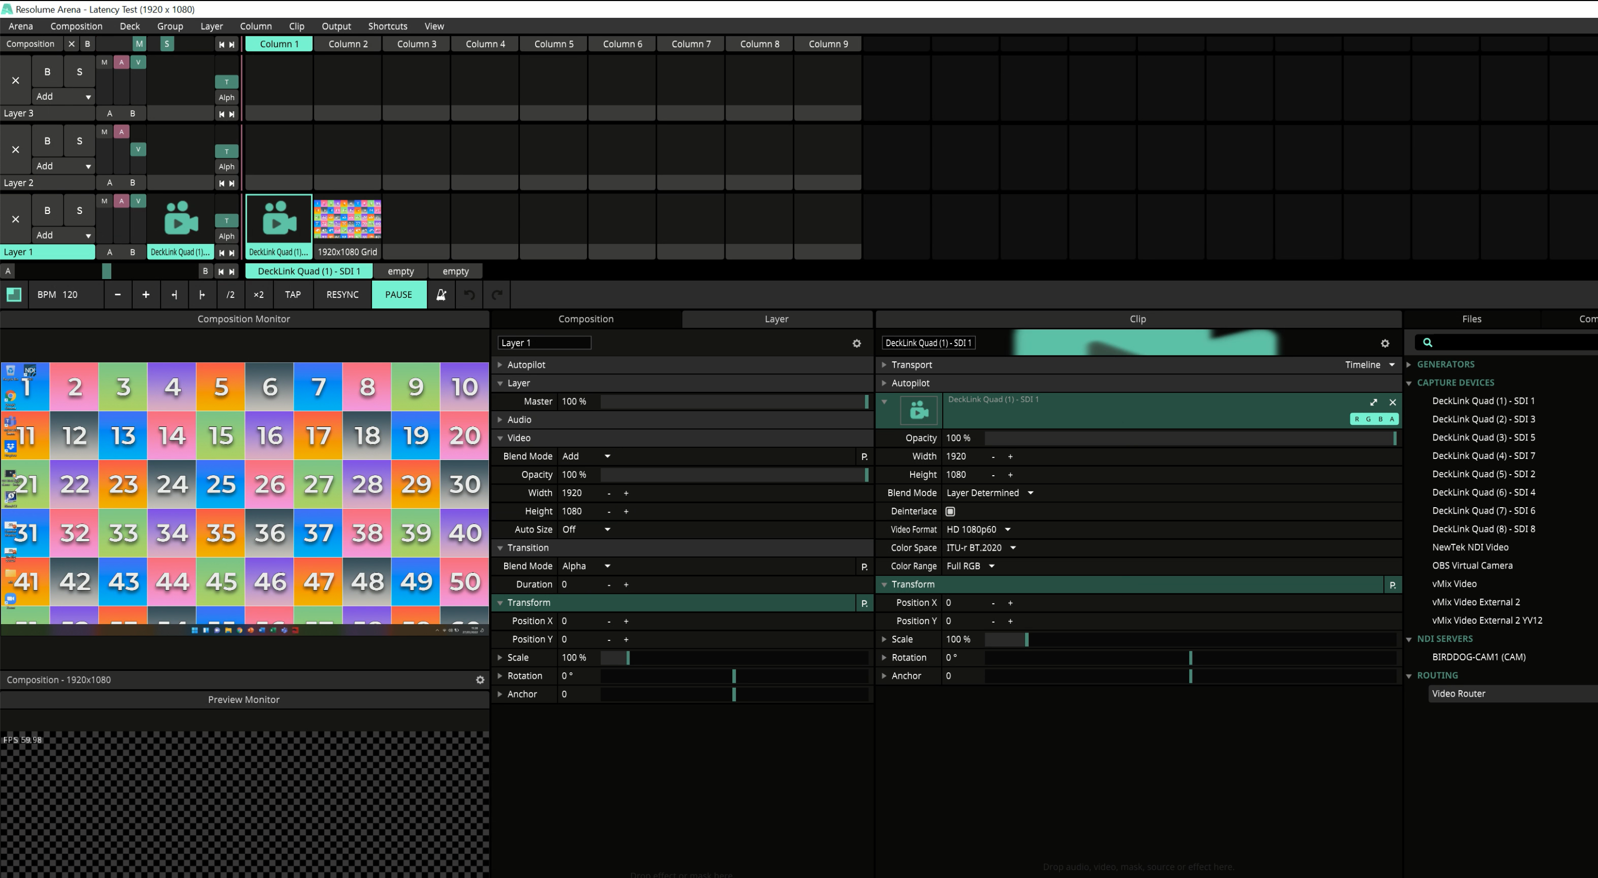The height and width of the screenshot is (878, 1598).
Task: Click the metronome icon next to PAUSE
Action: (x=441, y=295)
